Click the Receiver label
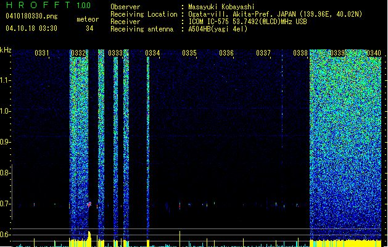Screen dimensions: 388x247 pos(125,22)
